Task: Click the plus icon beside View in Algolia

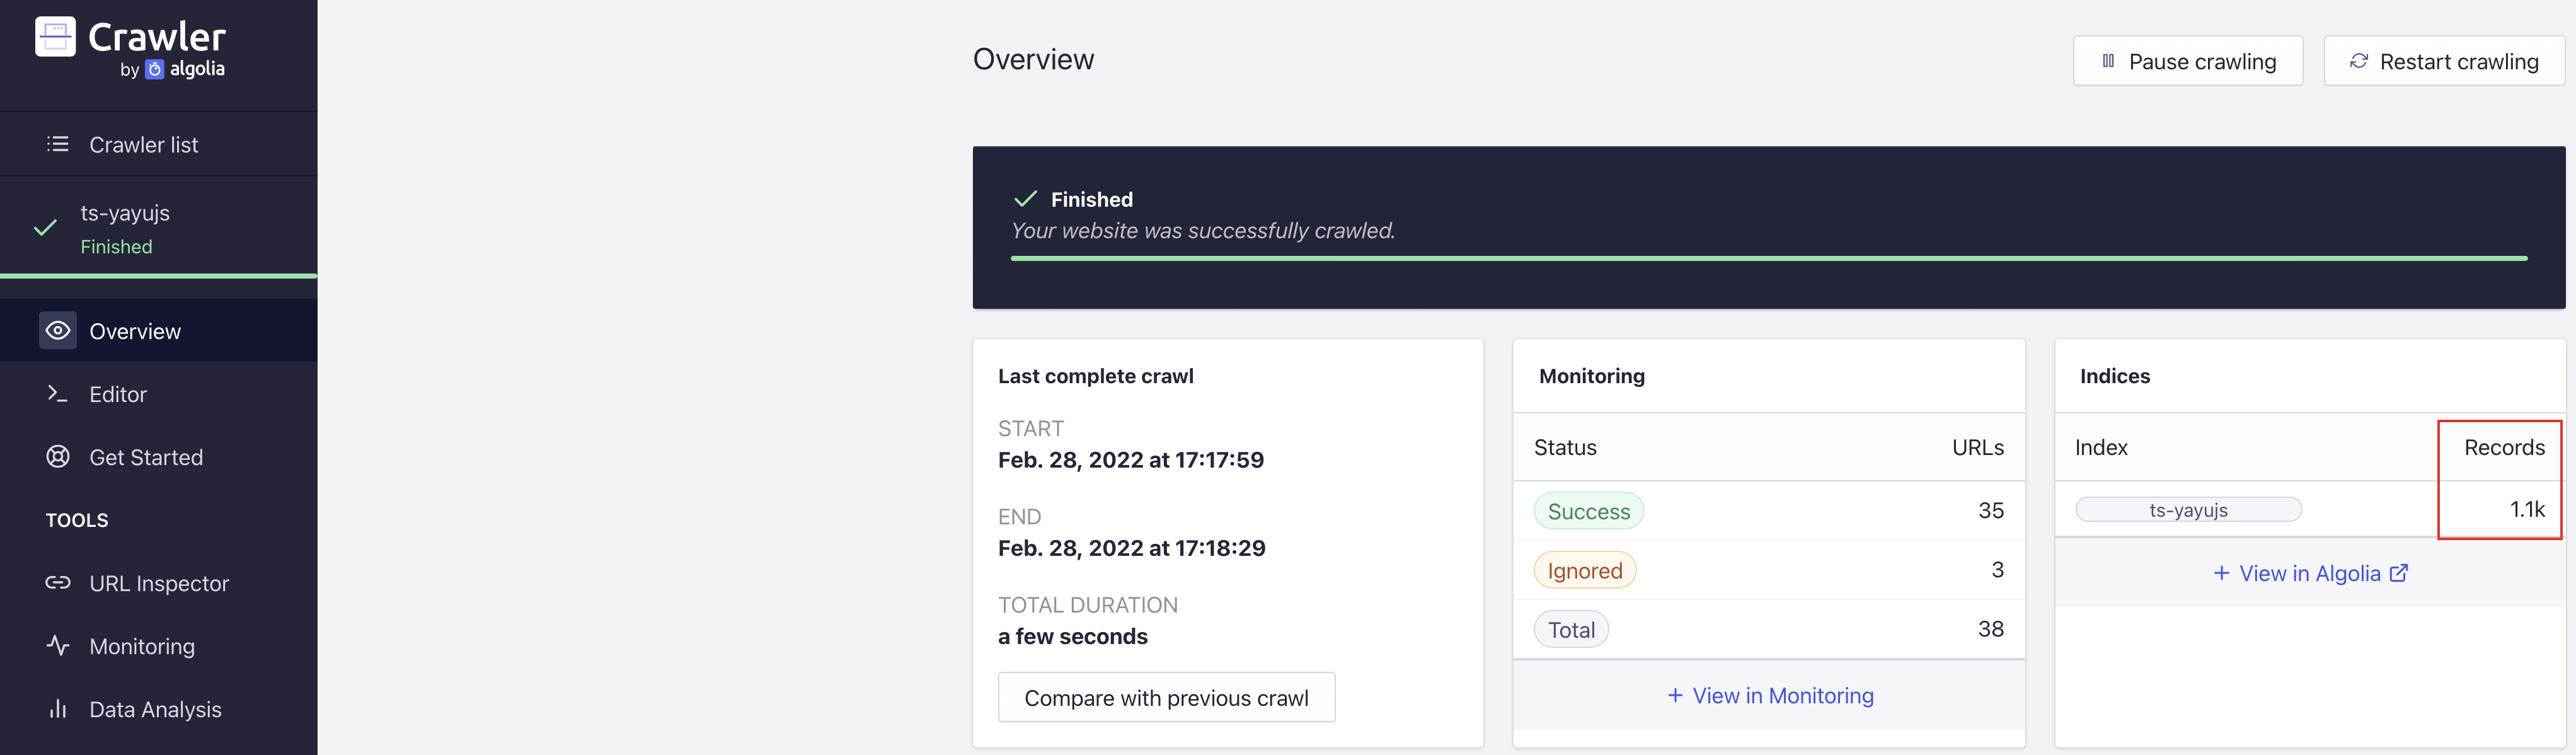Action: [2221, 573]
